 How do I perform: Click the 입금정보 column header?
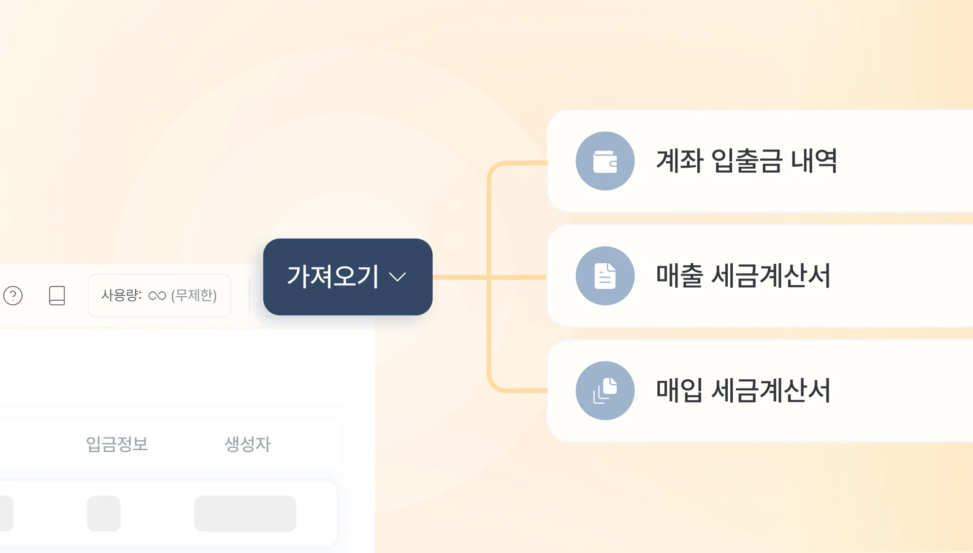coord(118,445)
